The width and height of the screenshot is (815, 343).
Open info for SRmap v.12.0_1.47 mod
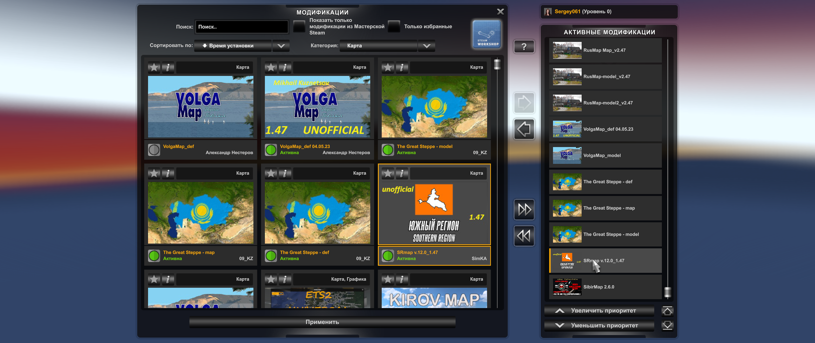click(x=402, y=173)
